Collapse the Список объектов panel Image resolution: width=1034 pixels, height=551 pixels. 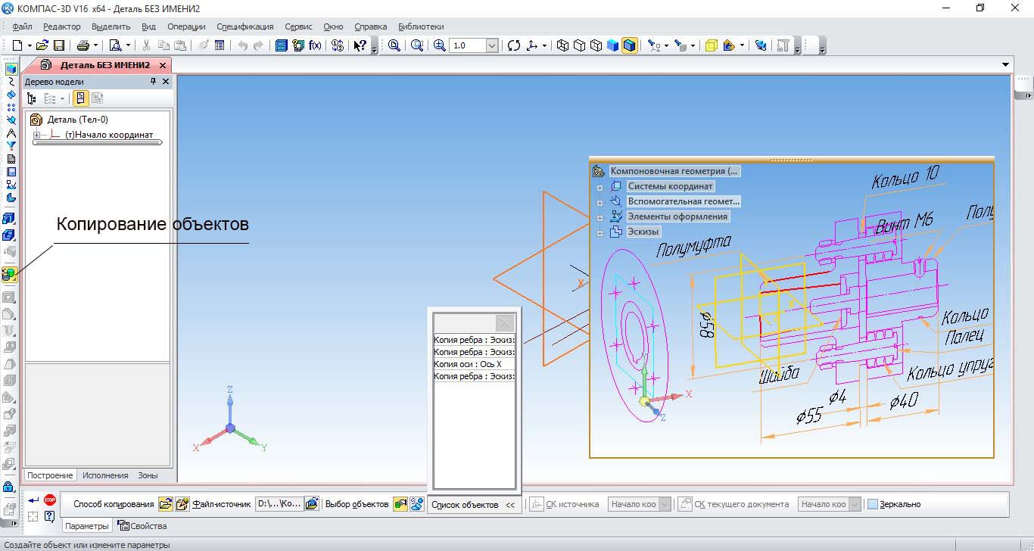click(x=510, y=505)
